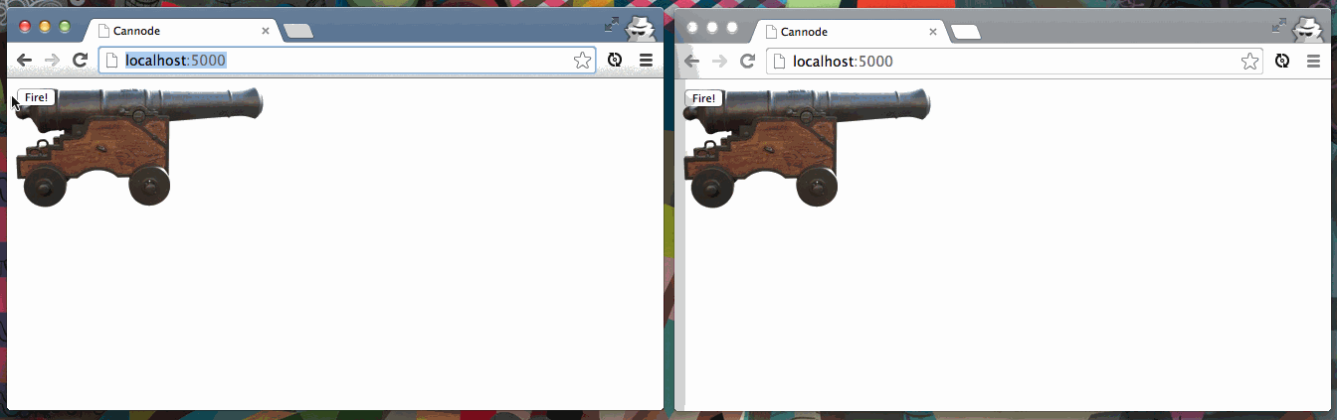Click the sync extension icon in right window
This screenshot has height=420, width=1337.
point(1282,62)
